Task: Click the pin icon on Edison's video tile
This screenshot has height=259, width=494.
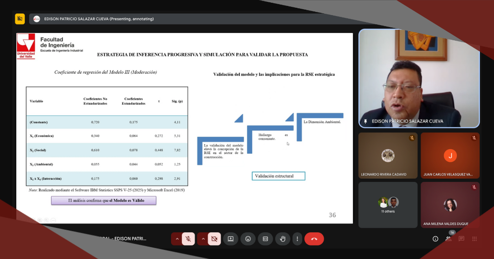Action: [x=365, y=121]
